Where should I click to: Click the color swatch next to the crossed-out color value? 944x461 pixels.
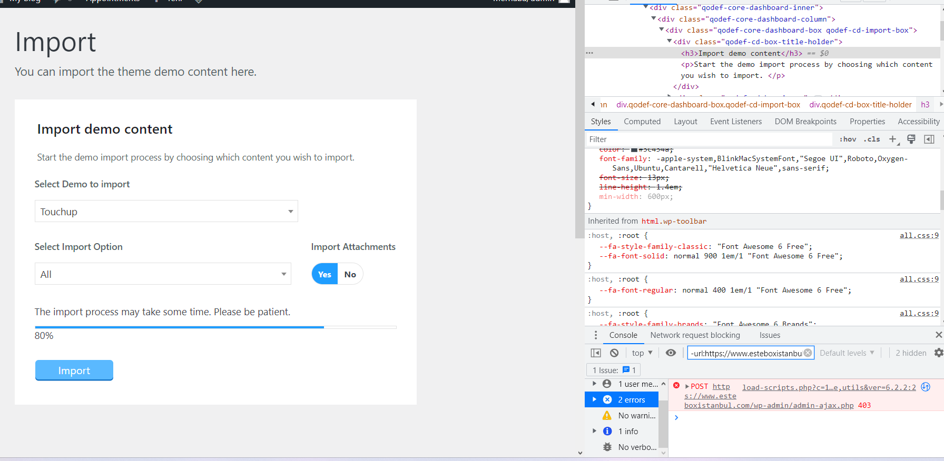634,150
